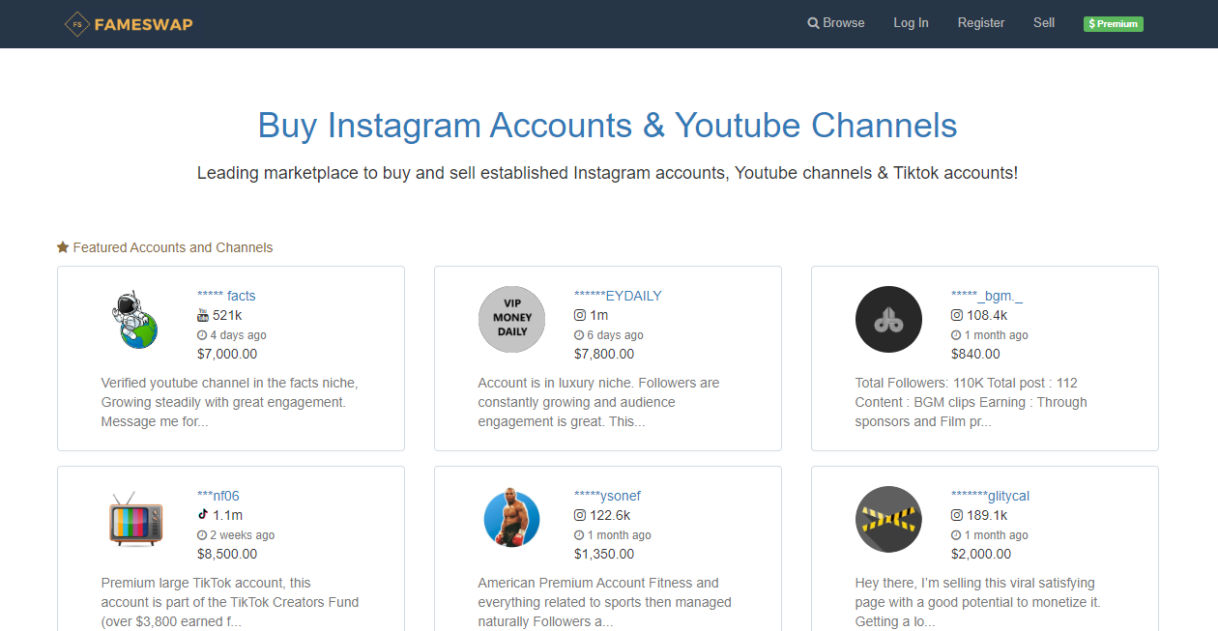Select the $840.00 price text

[x=975, y=354]
